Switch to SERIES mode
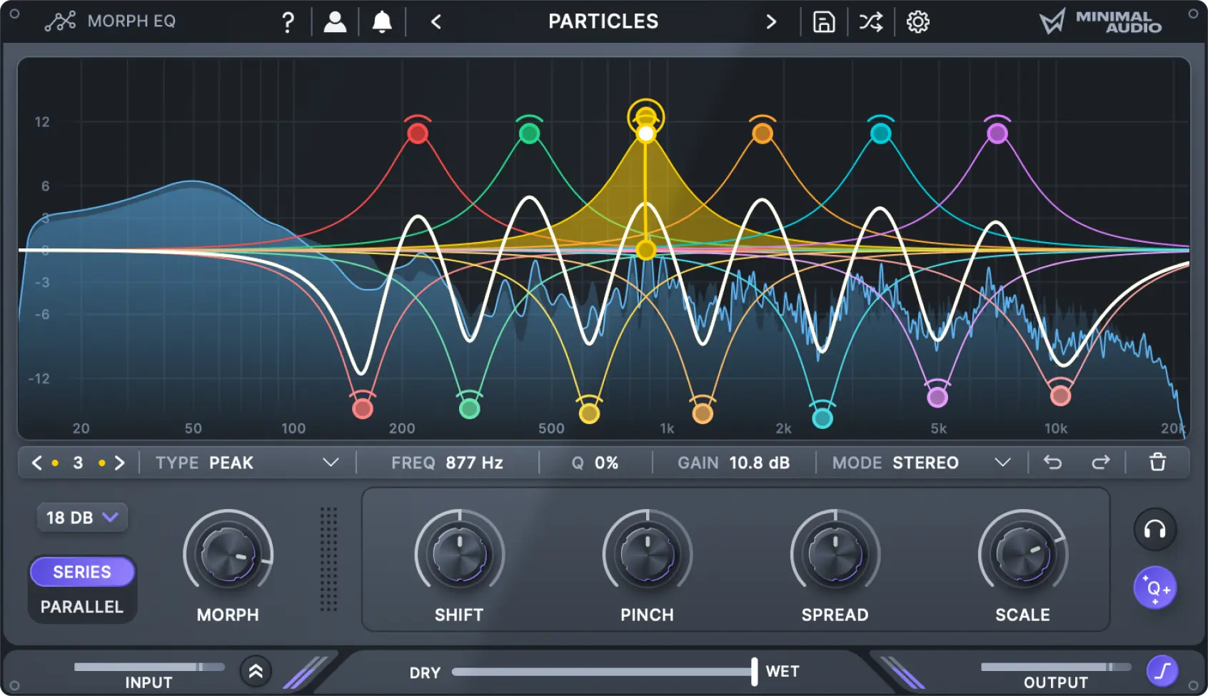 (82, 572)
